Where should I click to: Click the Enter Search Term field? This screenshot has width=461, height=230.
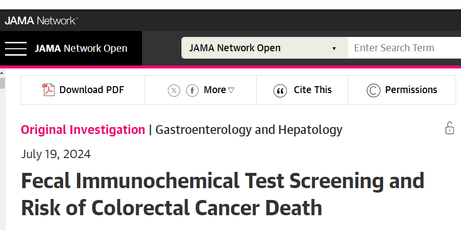(405, 48)
